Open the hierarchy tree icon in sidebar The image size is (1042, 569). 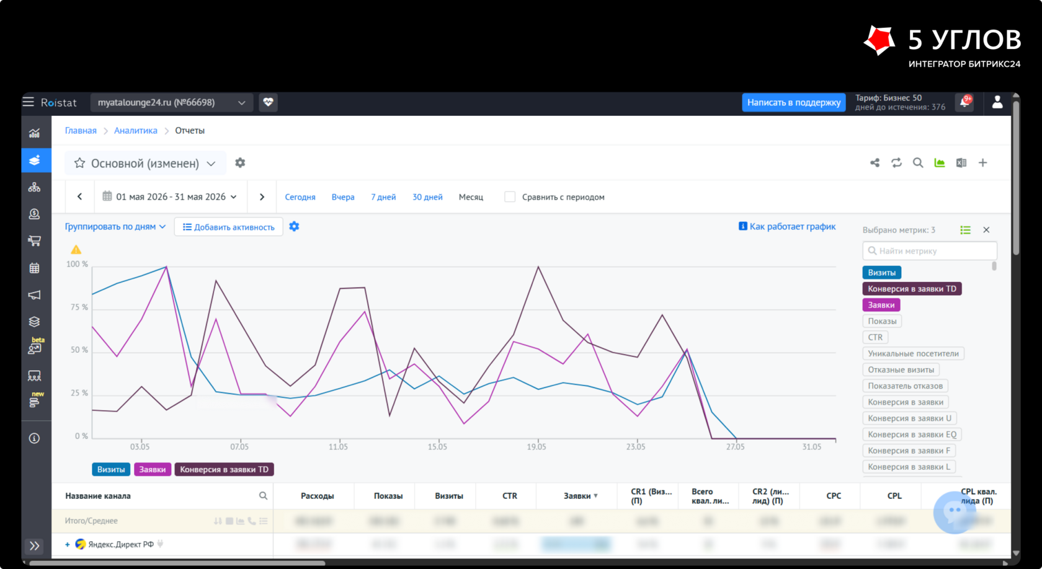35,187
